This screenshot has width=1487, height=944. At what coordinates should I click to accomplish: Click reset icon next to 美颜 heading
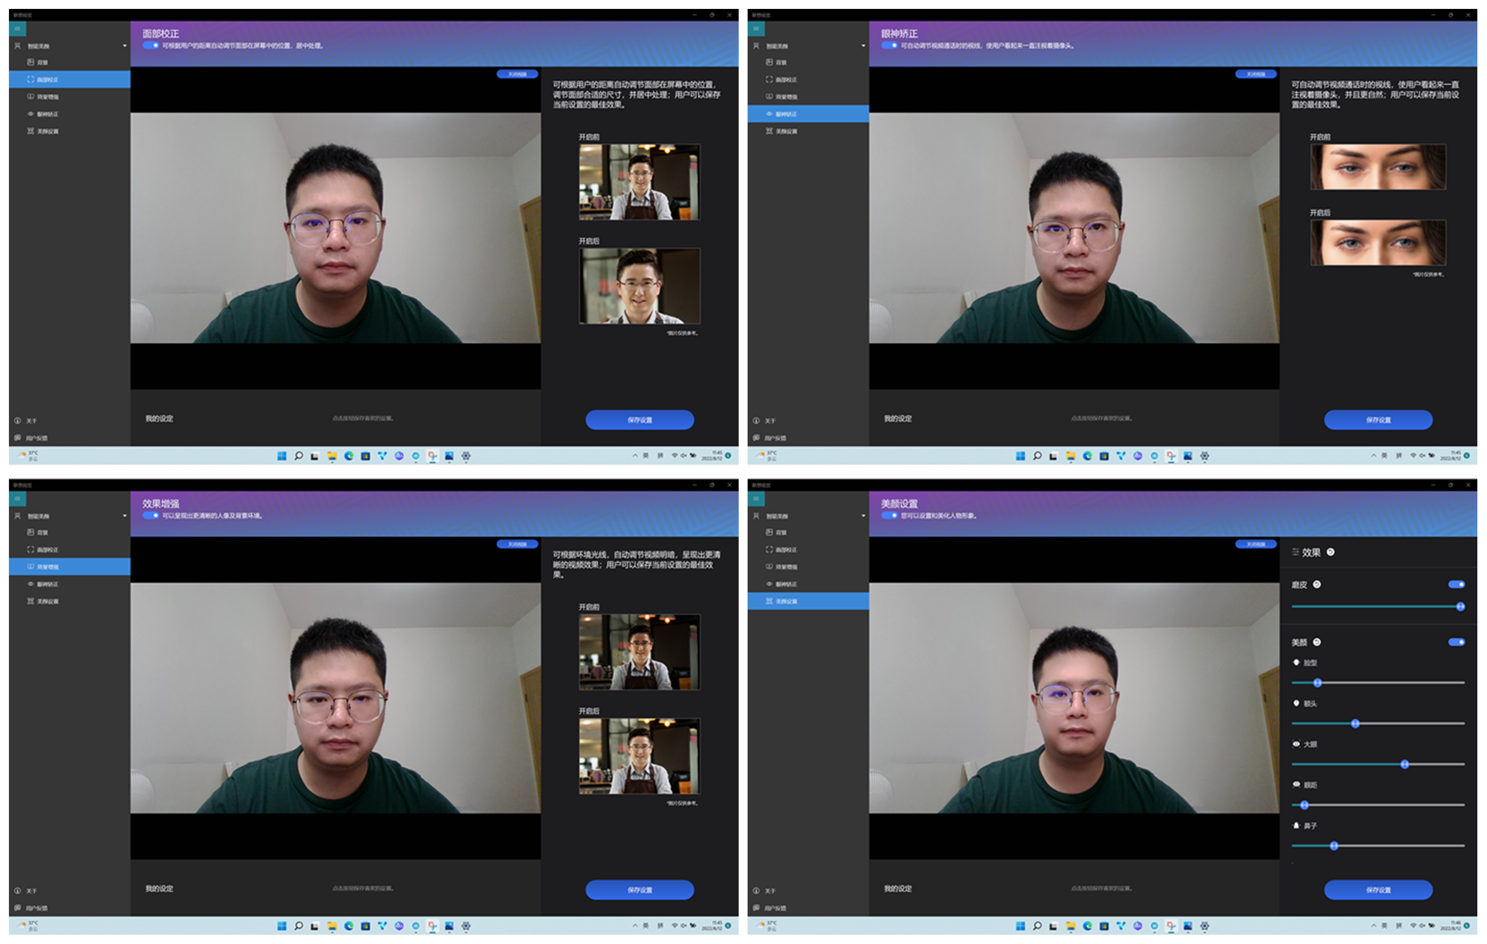pos(1317,642)
